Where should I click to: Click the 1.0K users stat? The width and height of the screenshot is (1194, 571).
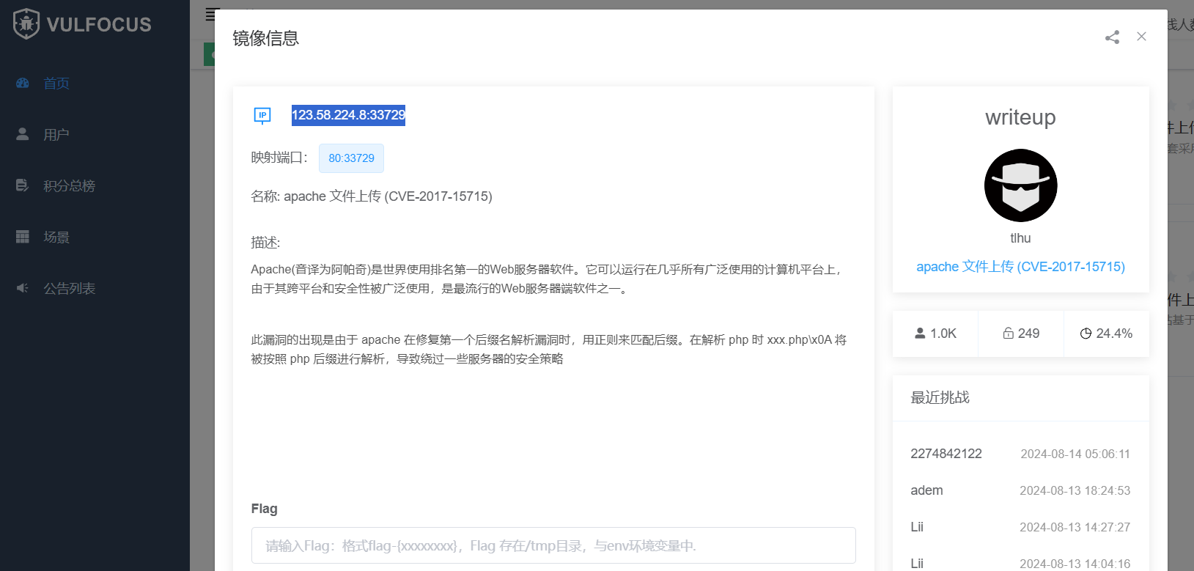pyautogui.click(x=935, y=334)
